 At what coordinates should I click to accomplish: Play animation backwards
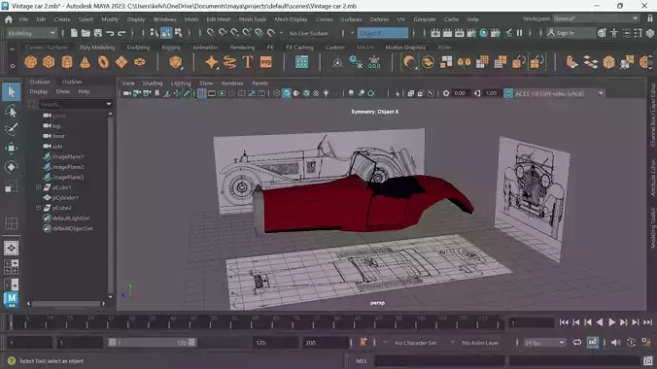[x=600, y=322]
